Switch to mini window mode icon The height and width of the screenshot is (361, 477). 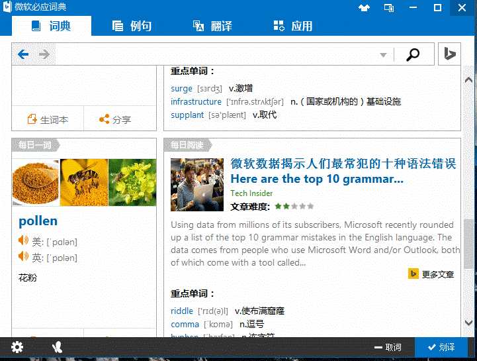coord(389,7)
